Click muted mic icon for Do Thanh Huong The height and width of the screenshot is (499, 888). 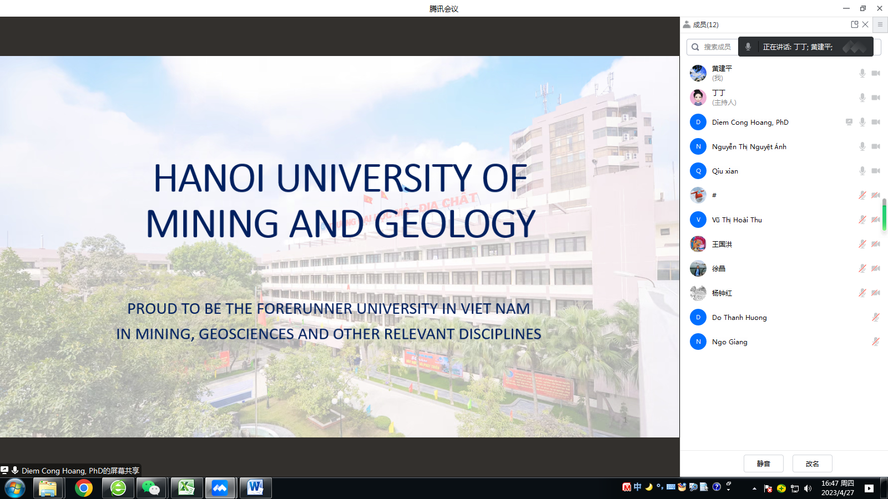coord(875,317)
